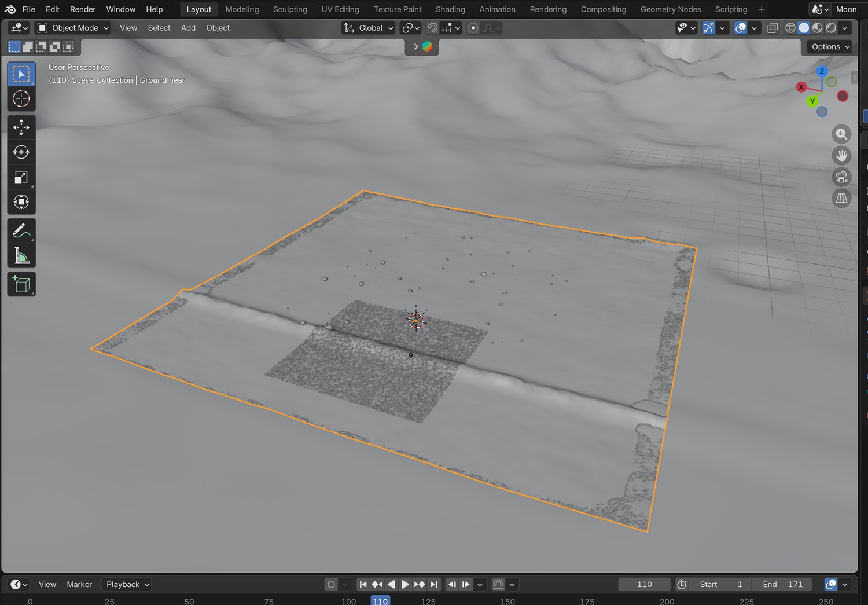Open the Global transform orientation dropdown
Screen dimensions: 868x605
click(x=368, y=28)
